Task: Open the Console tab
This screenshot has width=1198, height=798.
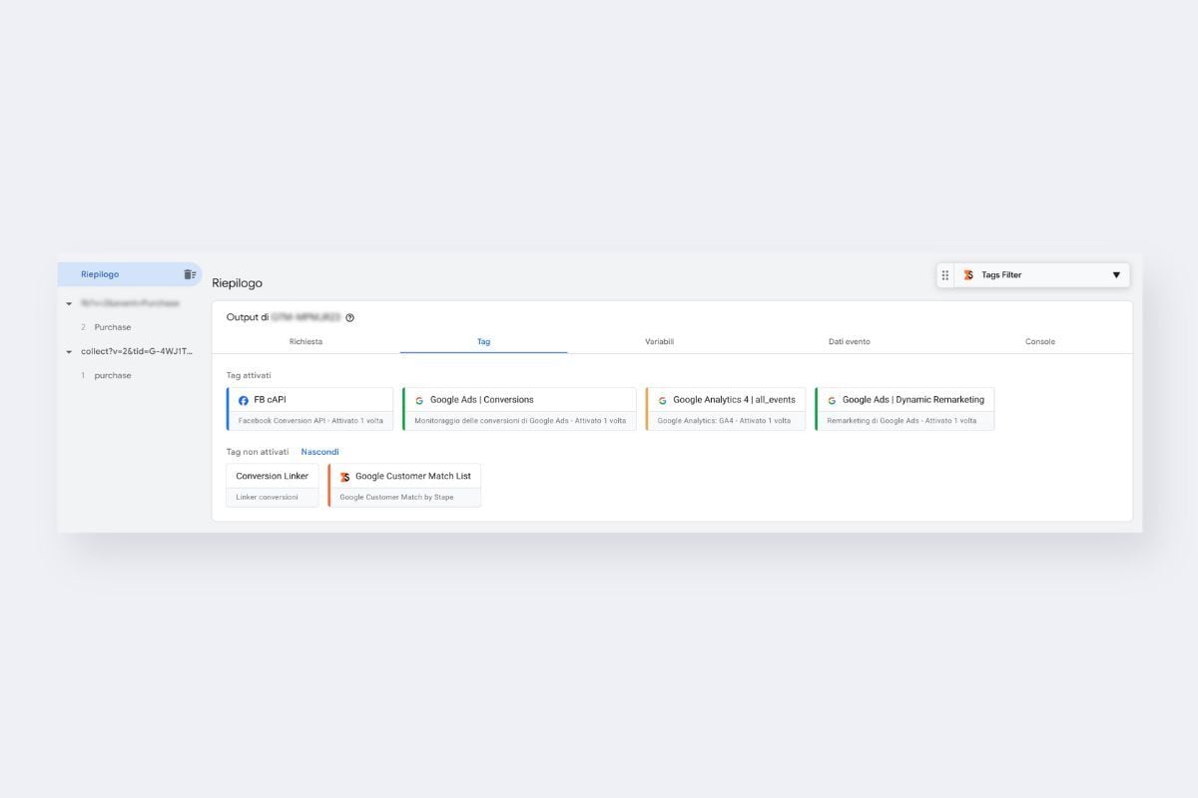Action: [1039, 341]
